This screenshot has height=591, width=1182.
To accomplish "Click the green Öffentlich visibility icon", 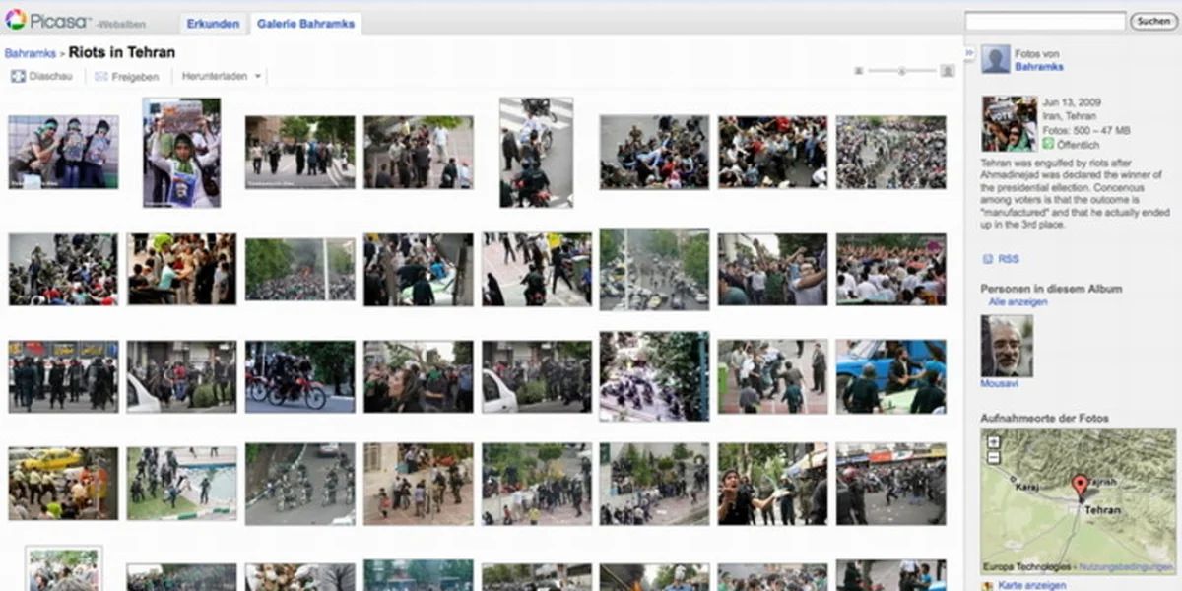I will click(1049, 143).
